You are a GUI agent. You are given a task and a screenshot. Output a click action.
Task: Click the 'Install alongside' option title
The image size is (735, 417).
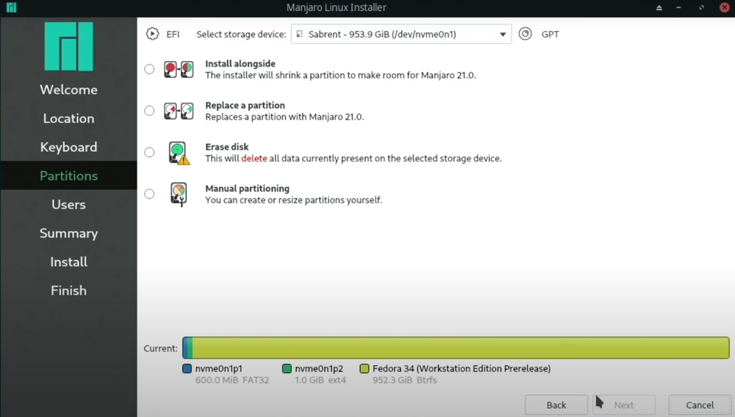coord(240,64)
